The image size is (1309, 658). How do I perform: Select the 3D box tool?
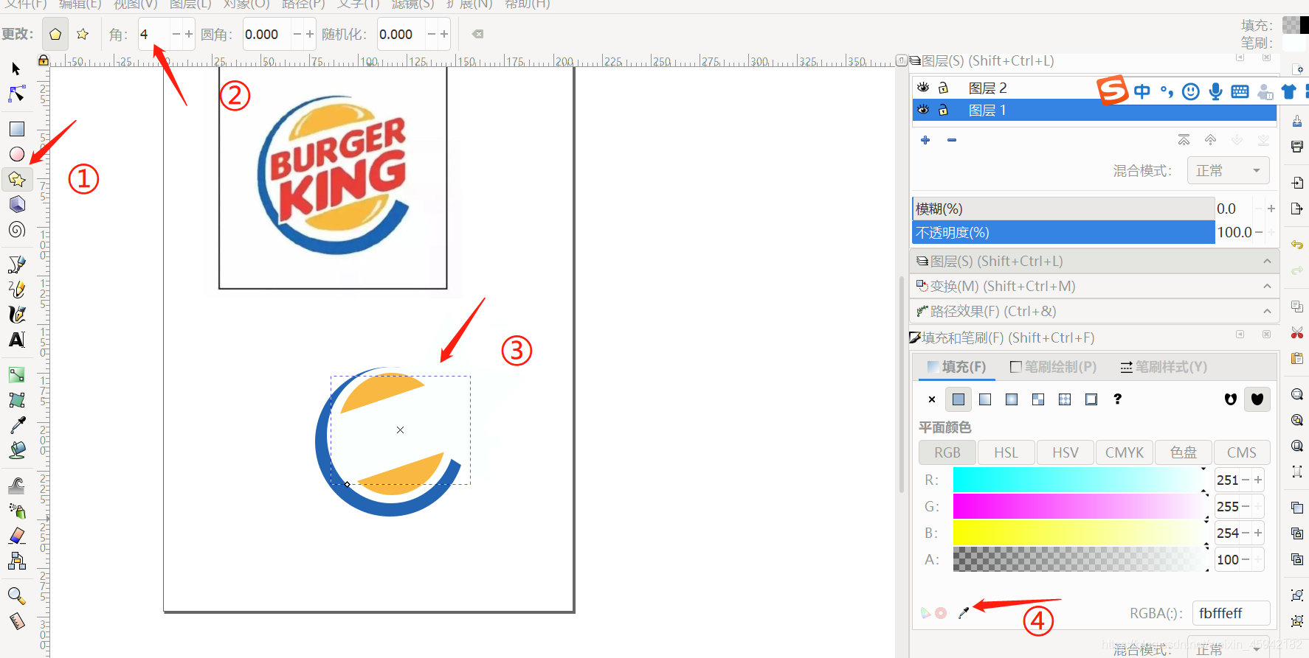pos(16,204)
